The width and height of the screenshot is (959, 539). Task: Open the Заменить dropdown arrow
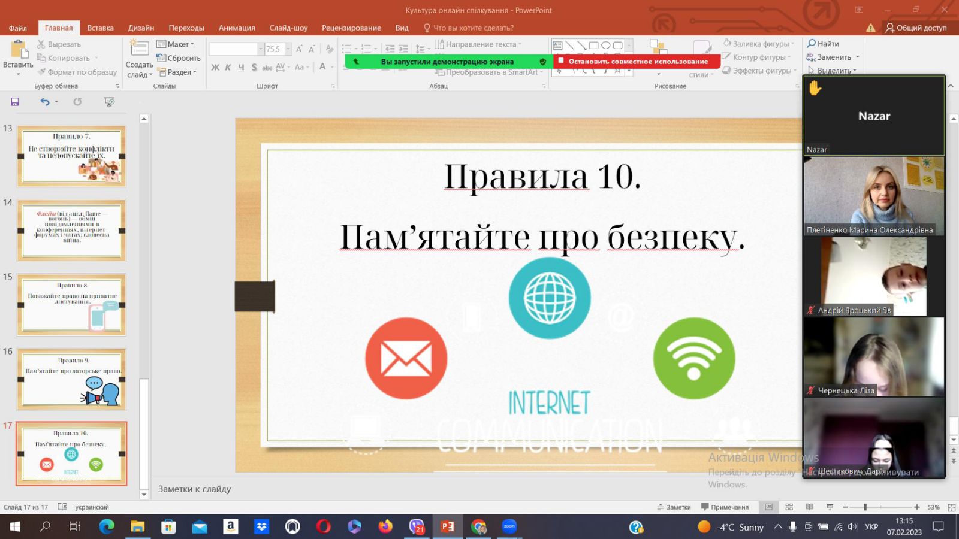[857, 57]
